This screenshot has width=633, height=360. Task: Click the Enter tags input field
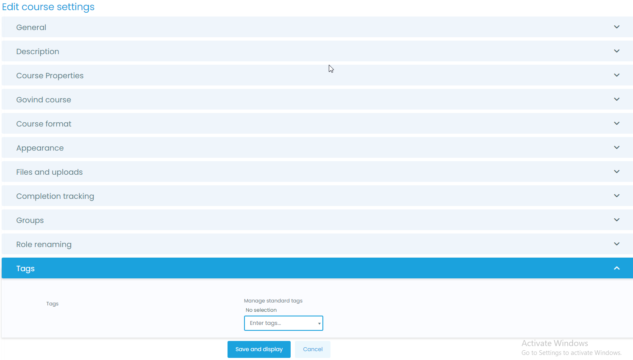[x=280, y=323]
